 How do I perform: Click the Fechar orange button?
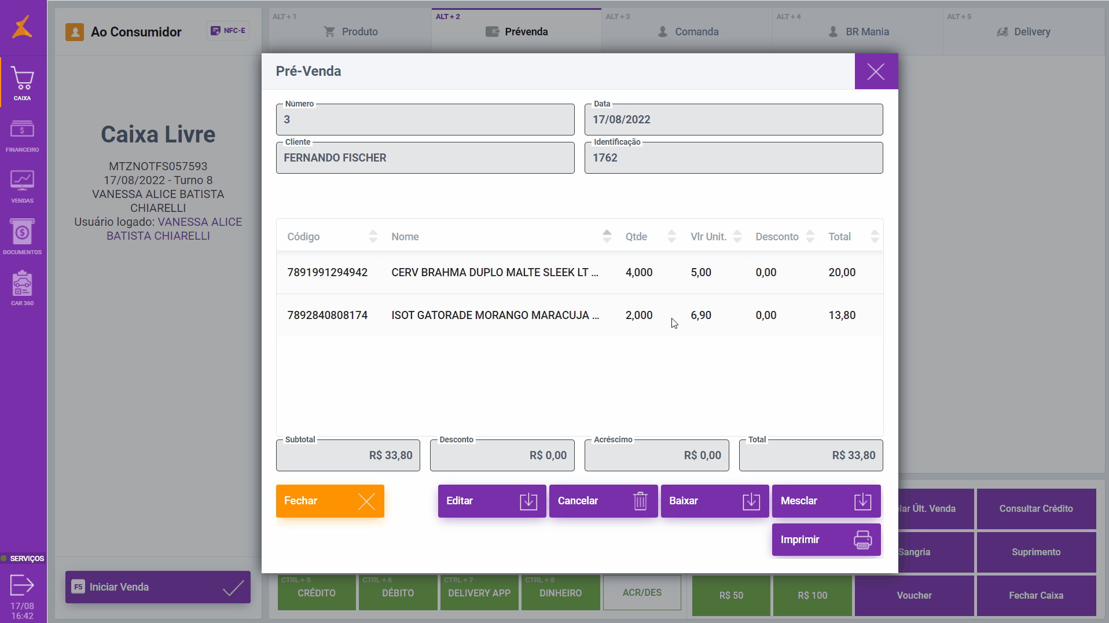click(330, 501)
